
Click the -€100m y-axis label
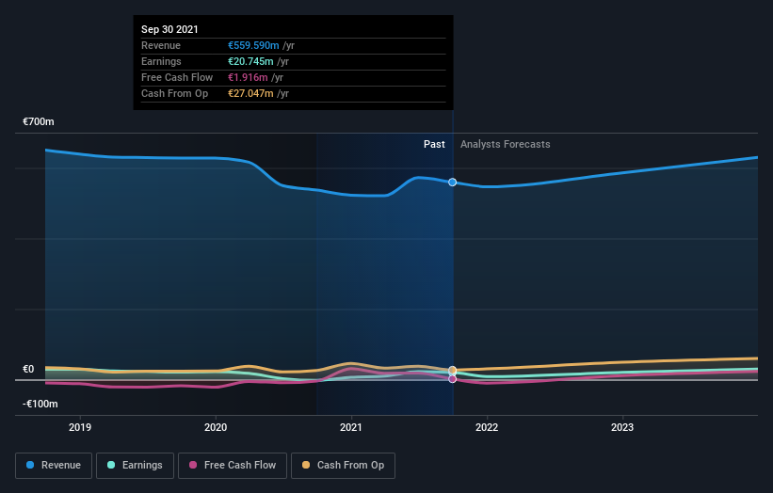pos(40,404)
